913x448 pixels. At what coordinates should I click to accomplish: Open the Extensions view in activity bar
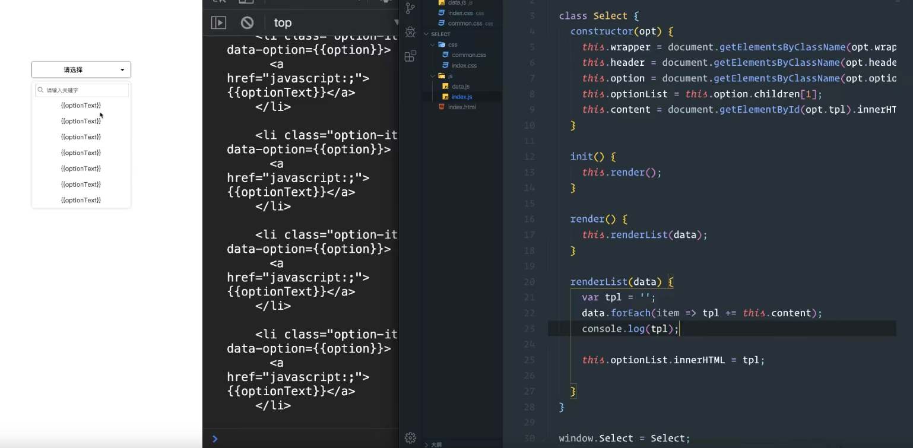tap(410, 56)
